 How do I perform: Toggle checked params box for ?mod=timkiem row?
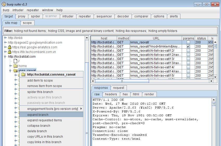pos(188,47)
